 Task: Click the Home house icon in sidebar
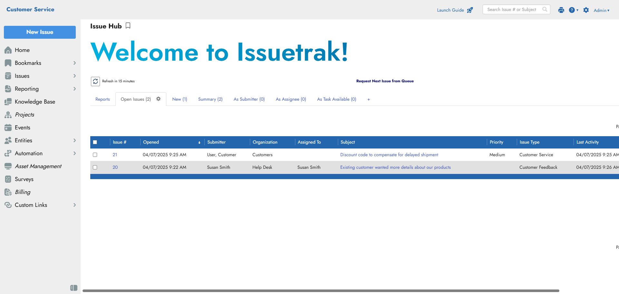coord(8,50)
